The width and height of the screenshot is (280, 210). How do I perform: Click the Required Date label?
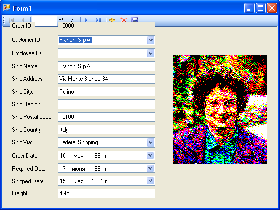click(29, 169)
